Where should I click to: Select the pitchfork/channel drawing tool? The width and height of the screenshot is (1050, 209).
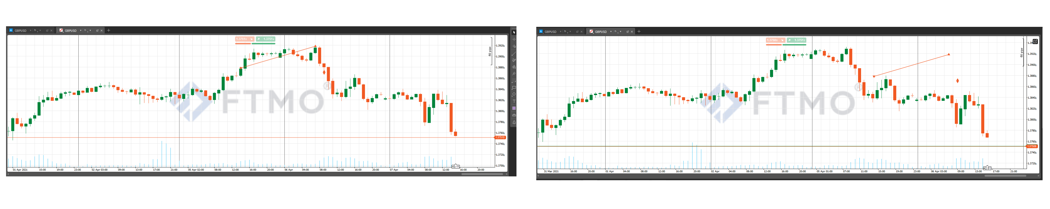pyautogui.click(x=514, y=74)
